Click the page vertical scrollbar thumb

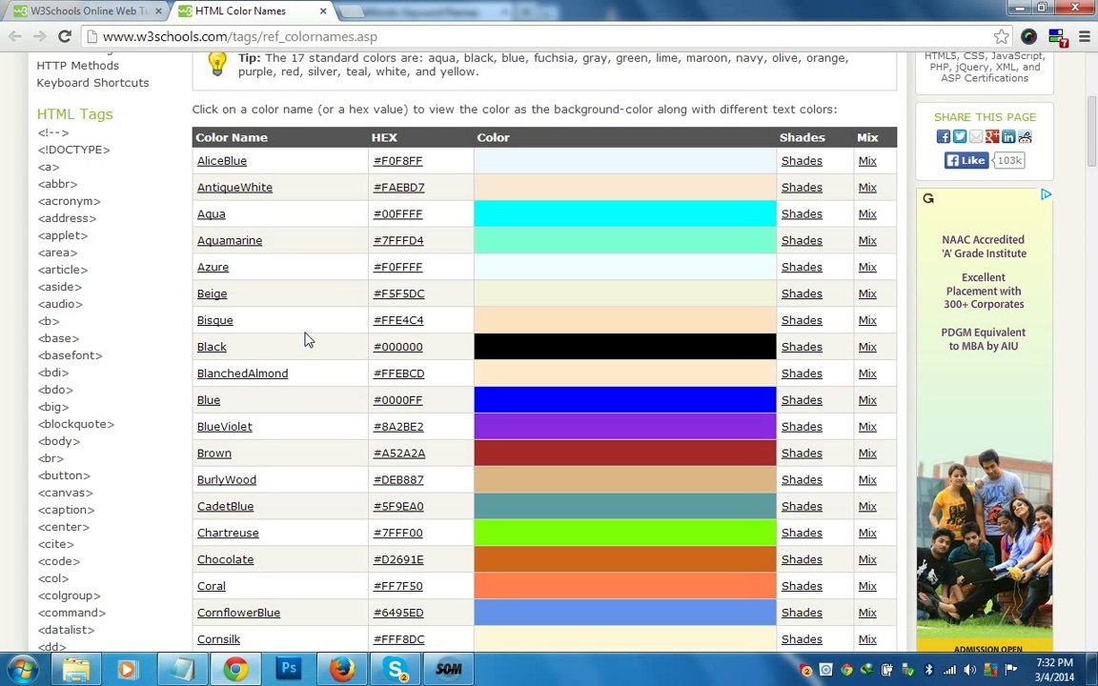(1091, 131)
